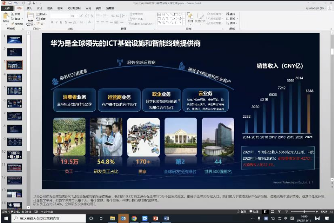Expand the shapes gallery in the ribbon
The height and width of the screenshot is (223, 334).
(x=184, y=22)
